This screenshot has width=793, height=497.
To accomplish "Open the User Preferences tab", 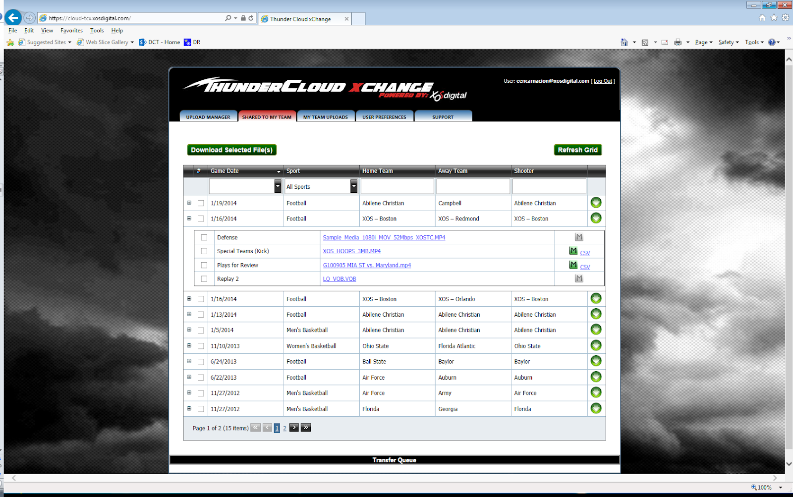I will point(384,116).
